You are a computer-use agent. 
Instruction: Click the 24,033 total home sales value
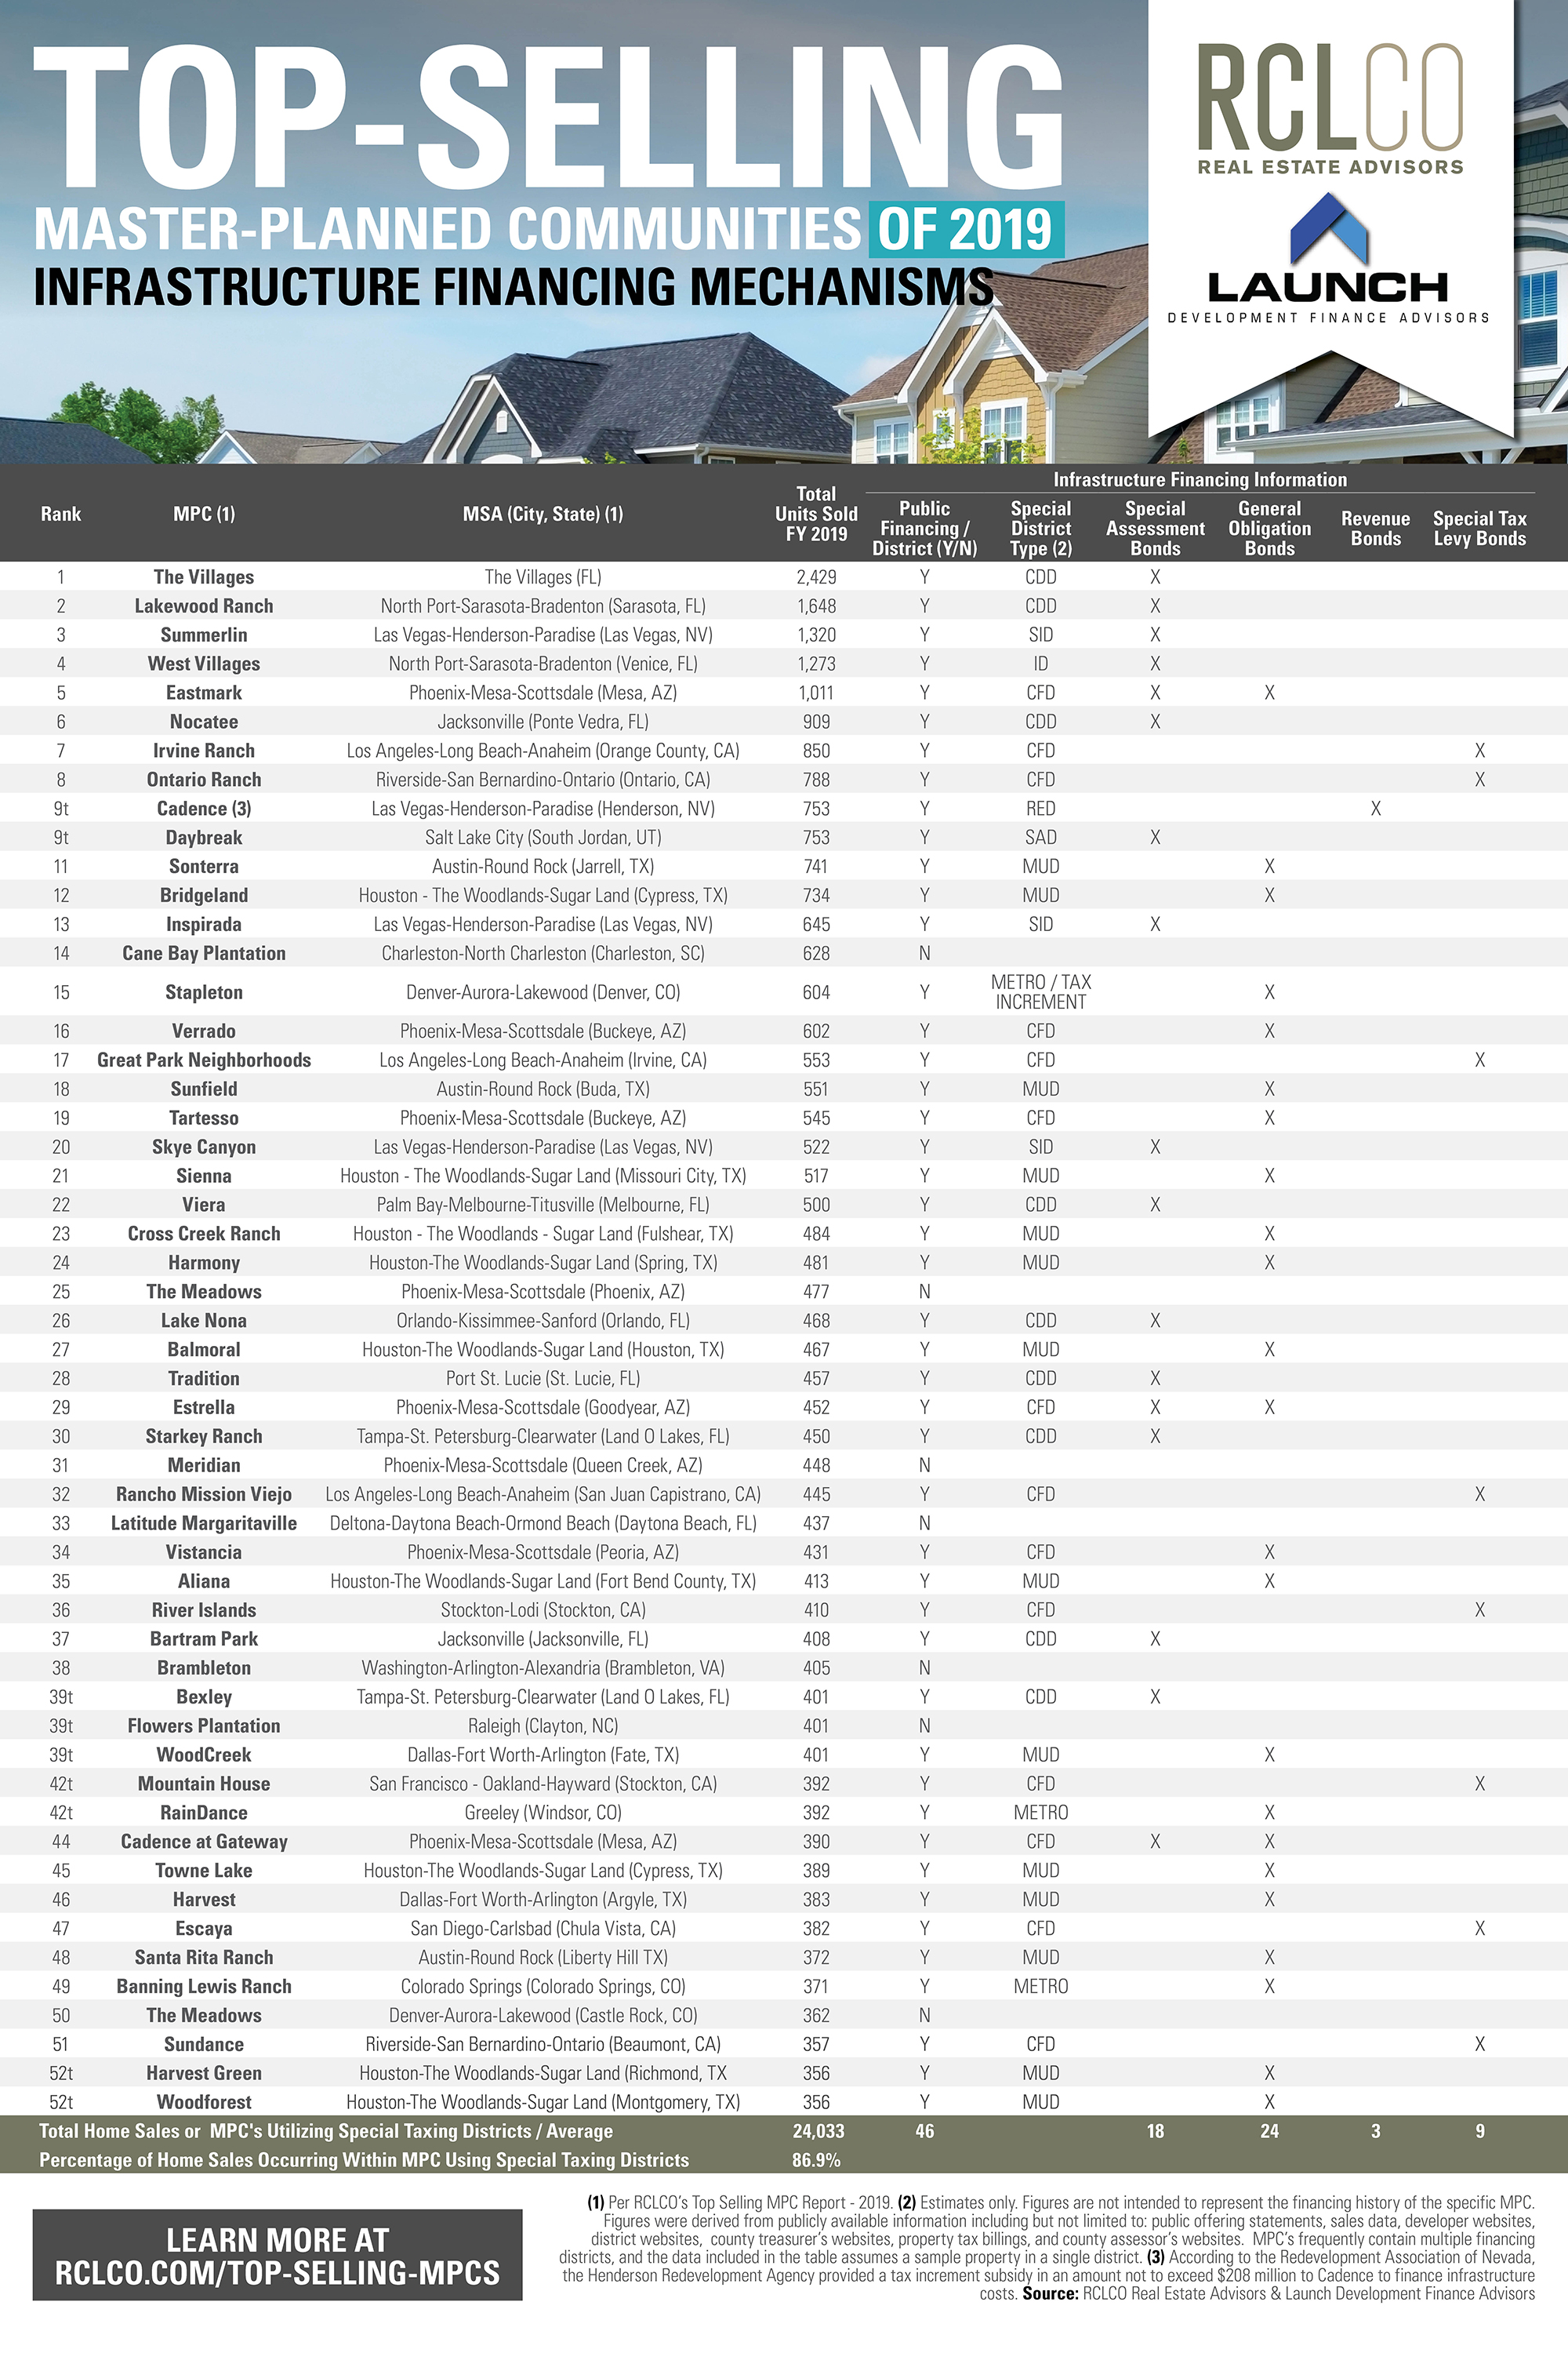click(818, 2133)
